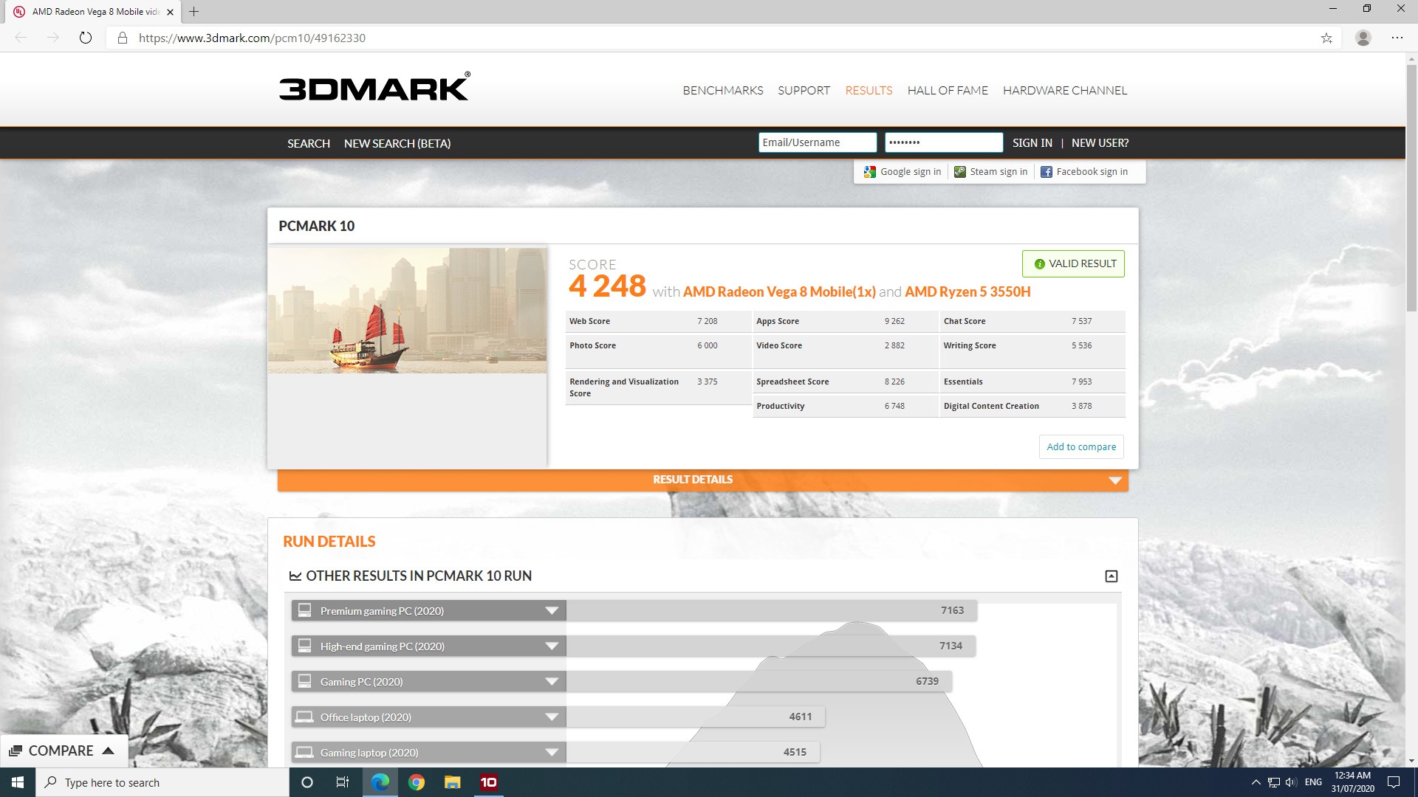This screenshot has width=1418, height=797.
Task: Open the browser profile avatar
Action: click(1363, 38)
